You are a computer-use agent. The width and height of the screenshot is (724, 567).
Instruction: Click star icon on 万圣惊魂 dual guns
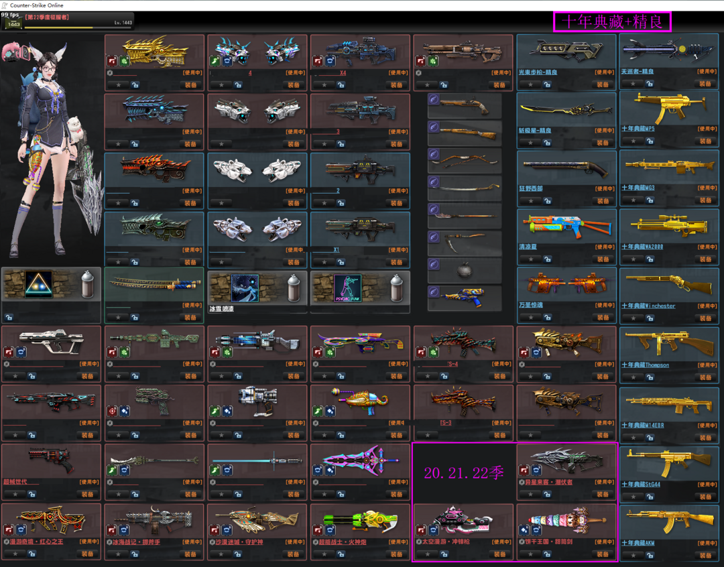click(530, 318)
